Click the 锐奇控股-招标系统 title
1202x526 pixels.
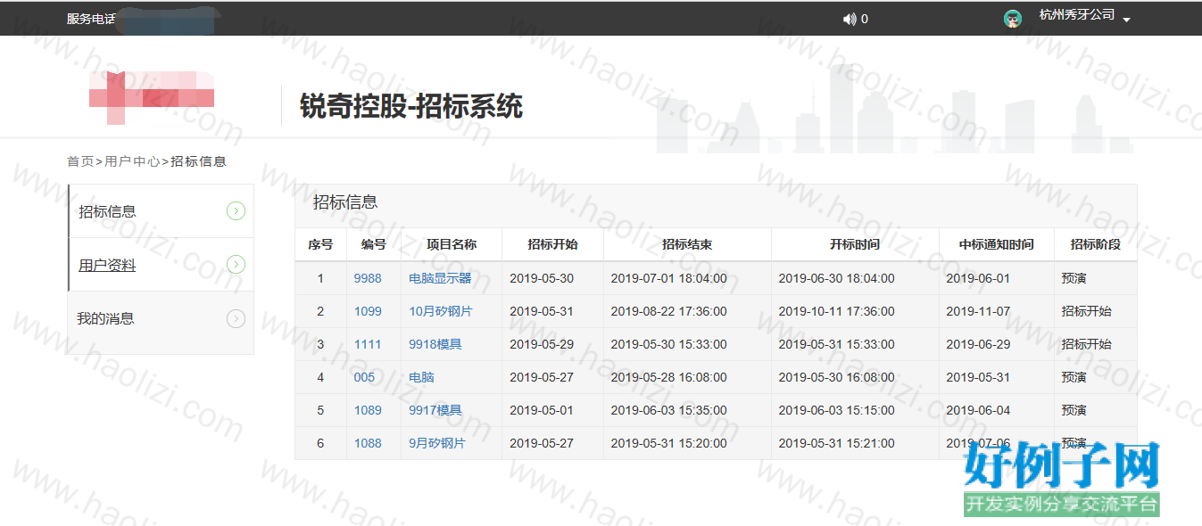(411, 107)
